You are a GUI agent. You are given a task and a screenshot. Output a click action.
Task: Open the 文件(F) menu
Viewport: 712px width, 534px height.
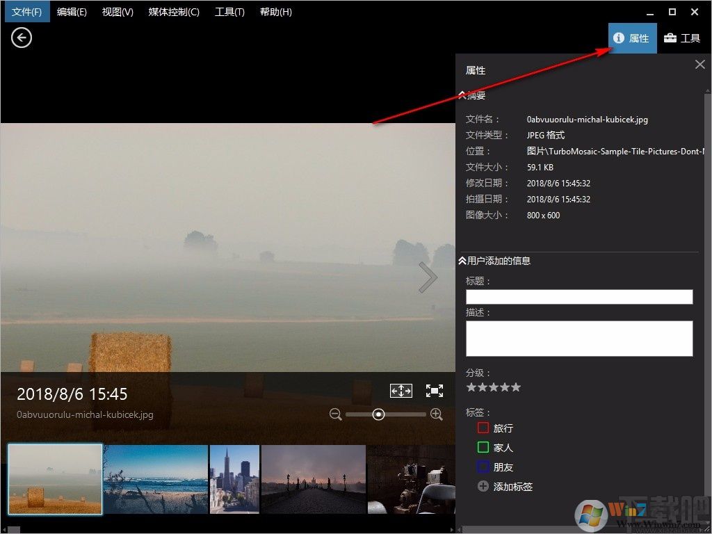coord(26,12)
